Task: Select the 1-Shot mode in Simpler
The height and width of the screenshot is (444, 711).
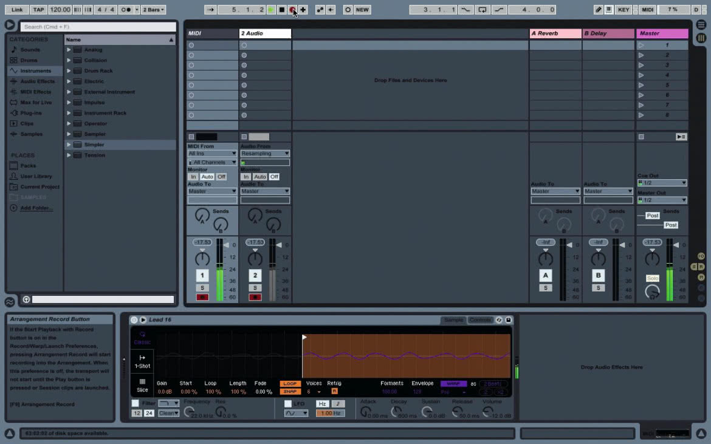Action: click(x=142, y=361)
